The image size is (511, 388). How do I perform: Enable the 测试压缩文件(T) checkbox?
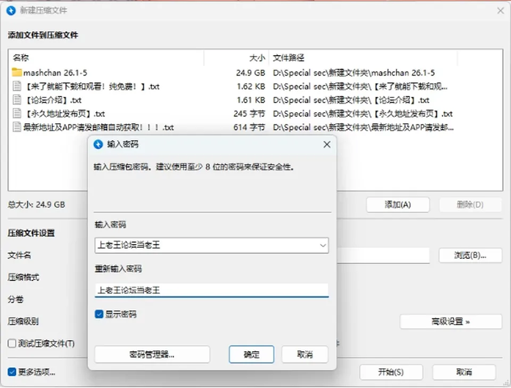(12, 343)
